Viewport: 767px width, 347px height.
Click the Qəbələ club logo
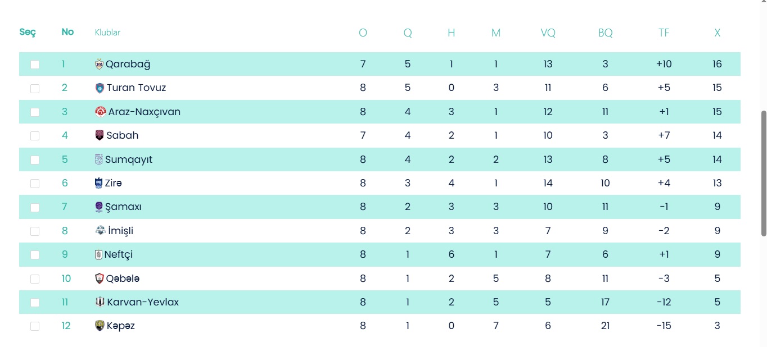(100, 278)
